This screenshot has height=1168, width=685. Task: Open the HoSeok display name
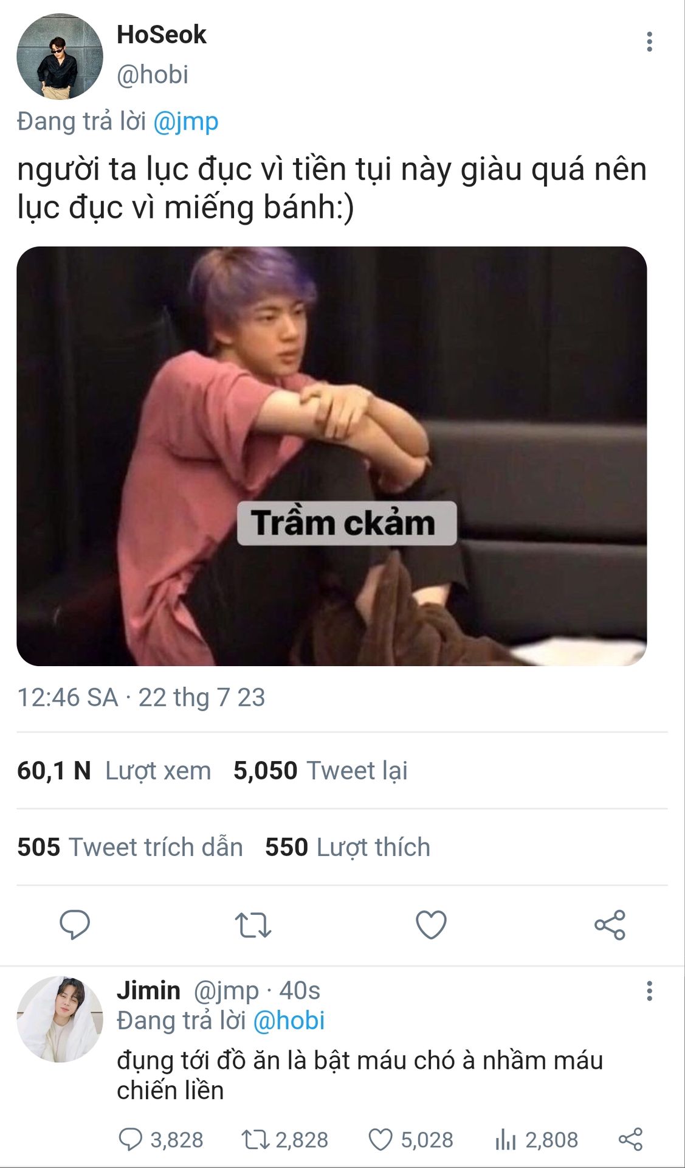[x=162, y=35]
